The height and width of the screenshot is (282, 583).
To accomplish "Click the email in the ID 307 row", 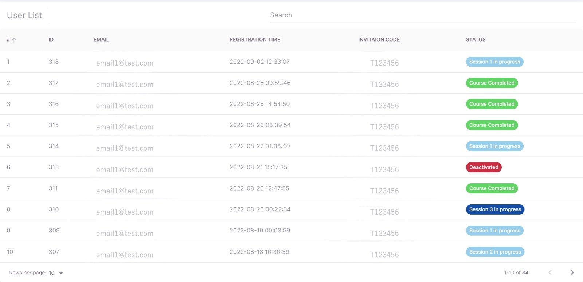I will point(125,255).
